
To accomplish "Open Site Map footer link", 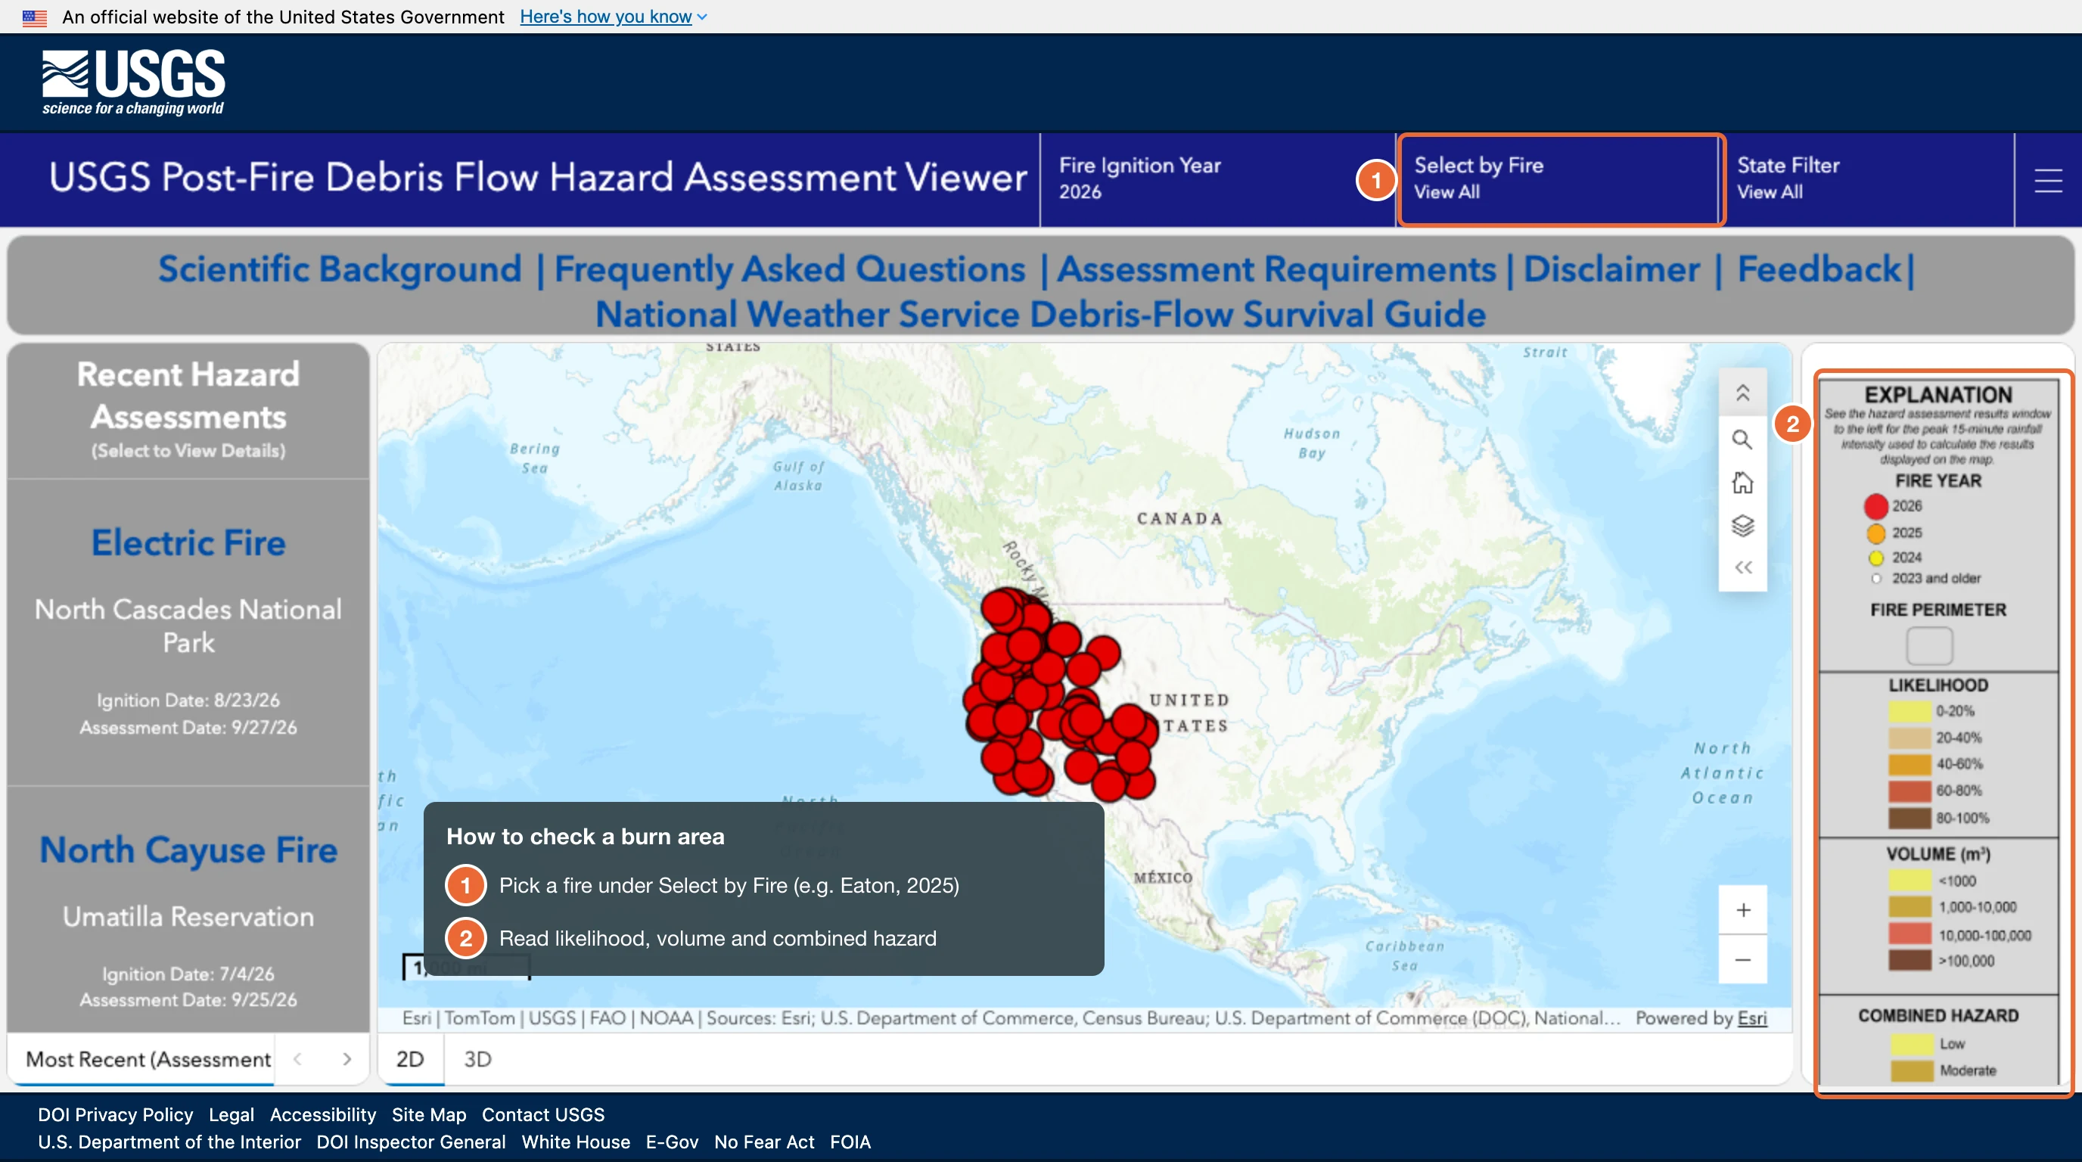I will (x=429, y=1114).
